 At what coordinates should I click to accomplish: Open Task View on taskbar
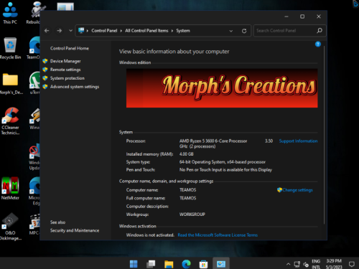(151, 264)
